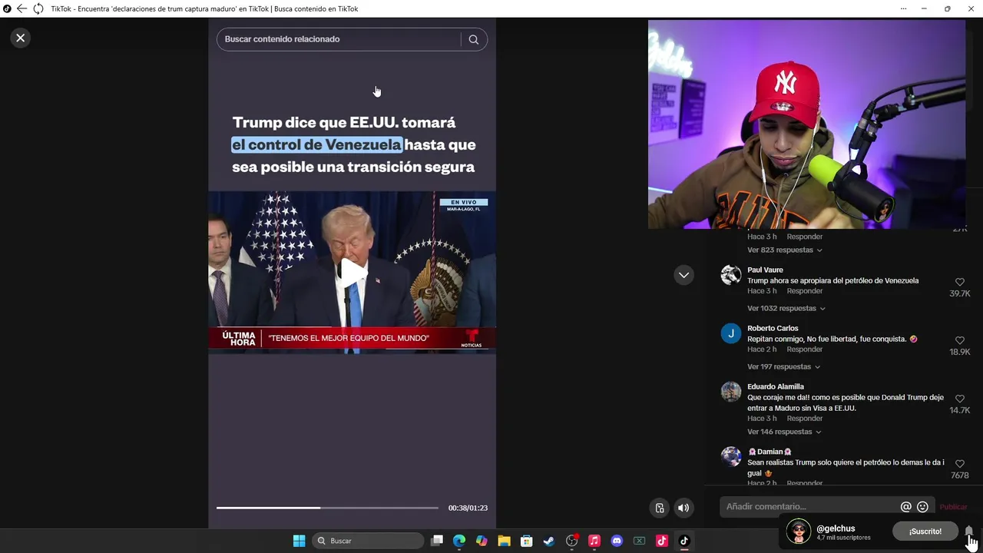The height and width of the screenshot is (553, 983).
Task: Reload the page with the refresh icon
Action: point(38,9)
